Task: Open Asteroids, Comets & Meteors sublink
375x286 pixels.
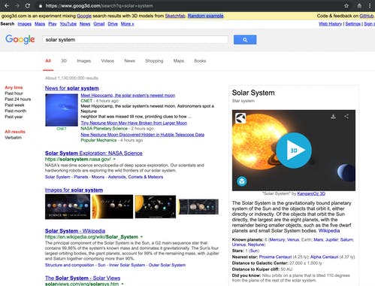Action: coord(135,177)
